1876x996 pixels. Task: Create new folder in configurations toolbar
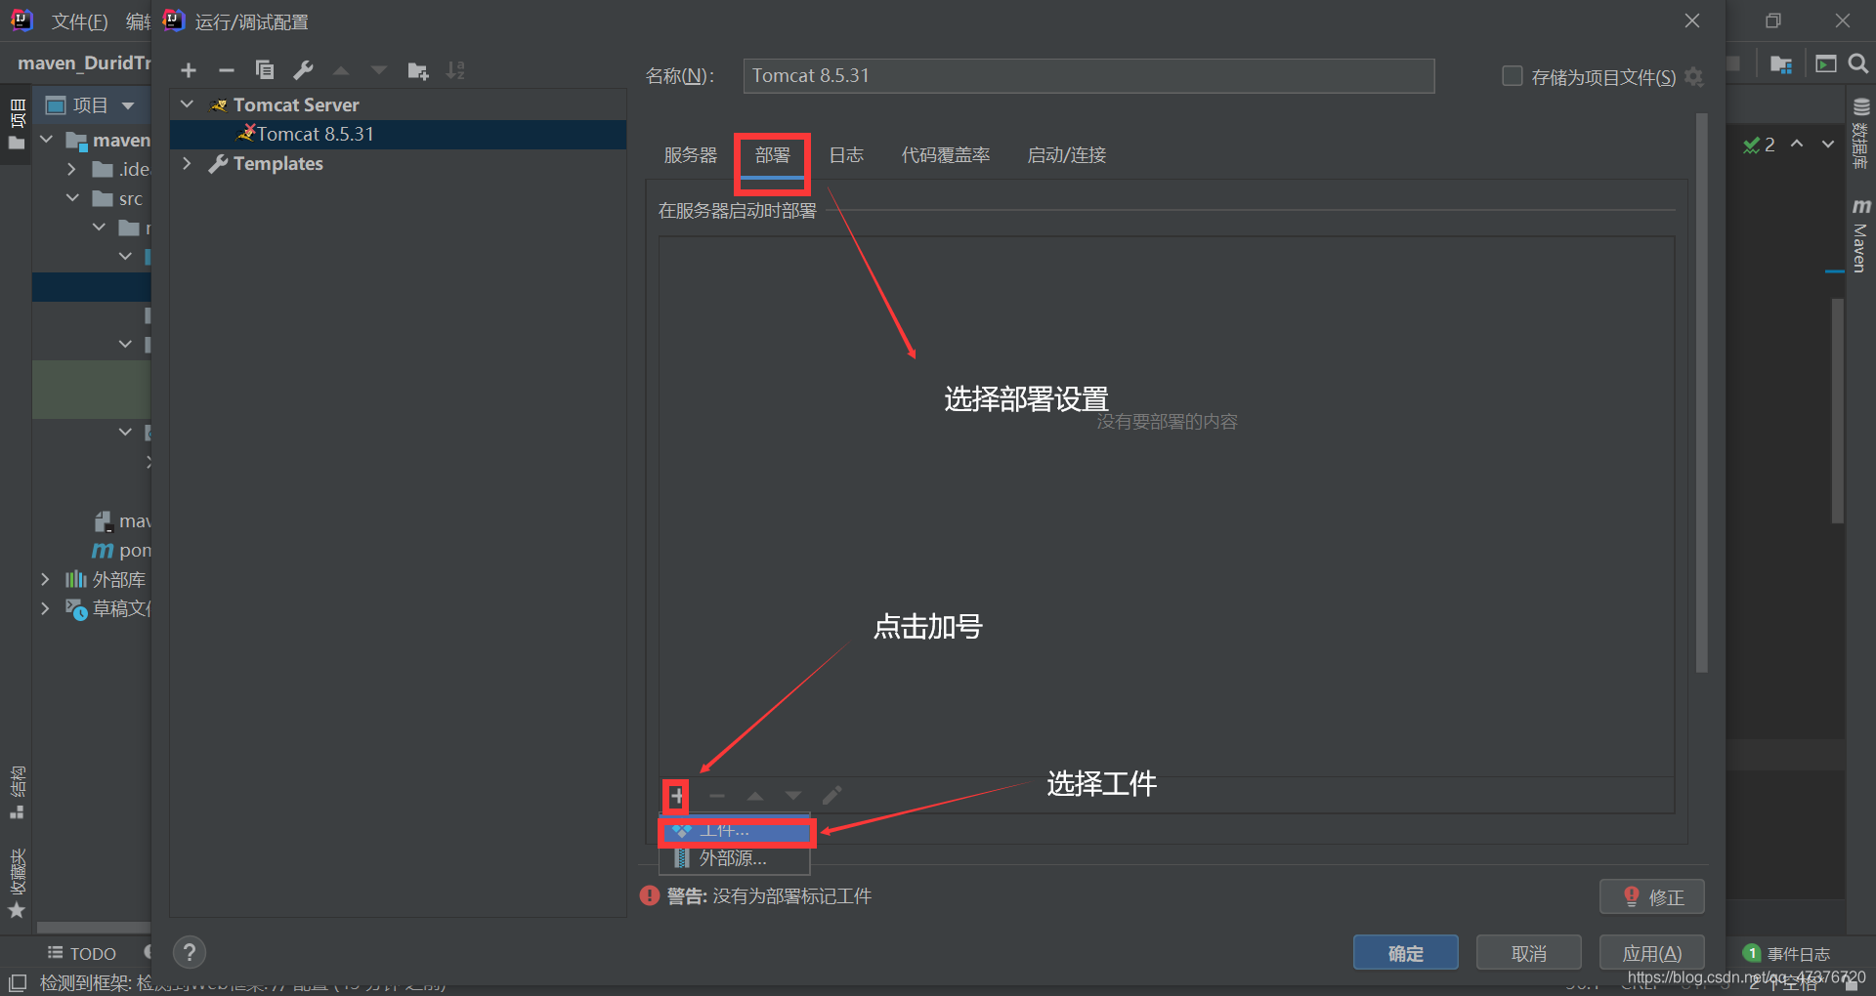click(418, 70)
